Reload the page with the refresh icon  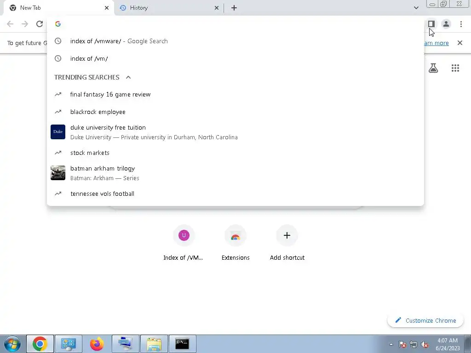pyautogui.click(x=40, y=24)
